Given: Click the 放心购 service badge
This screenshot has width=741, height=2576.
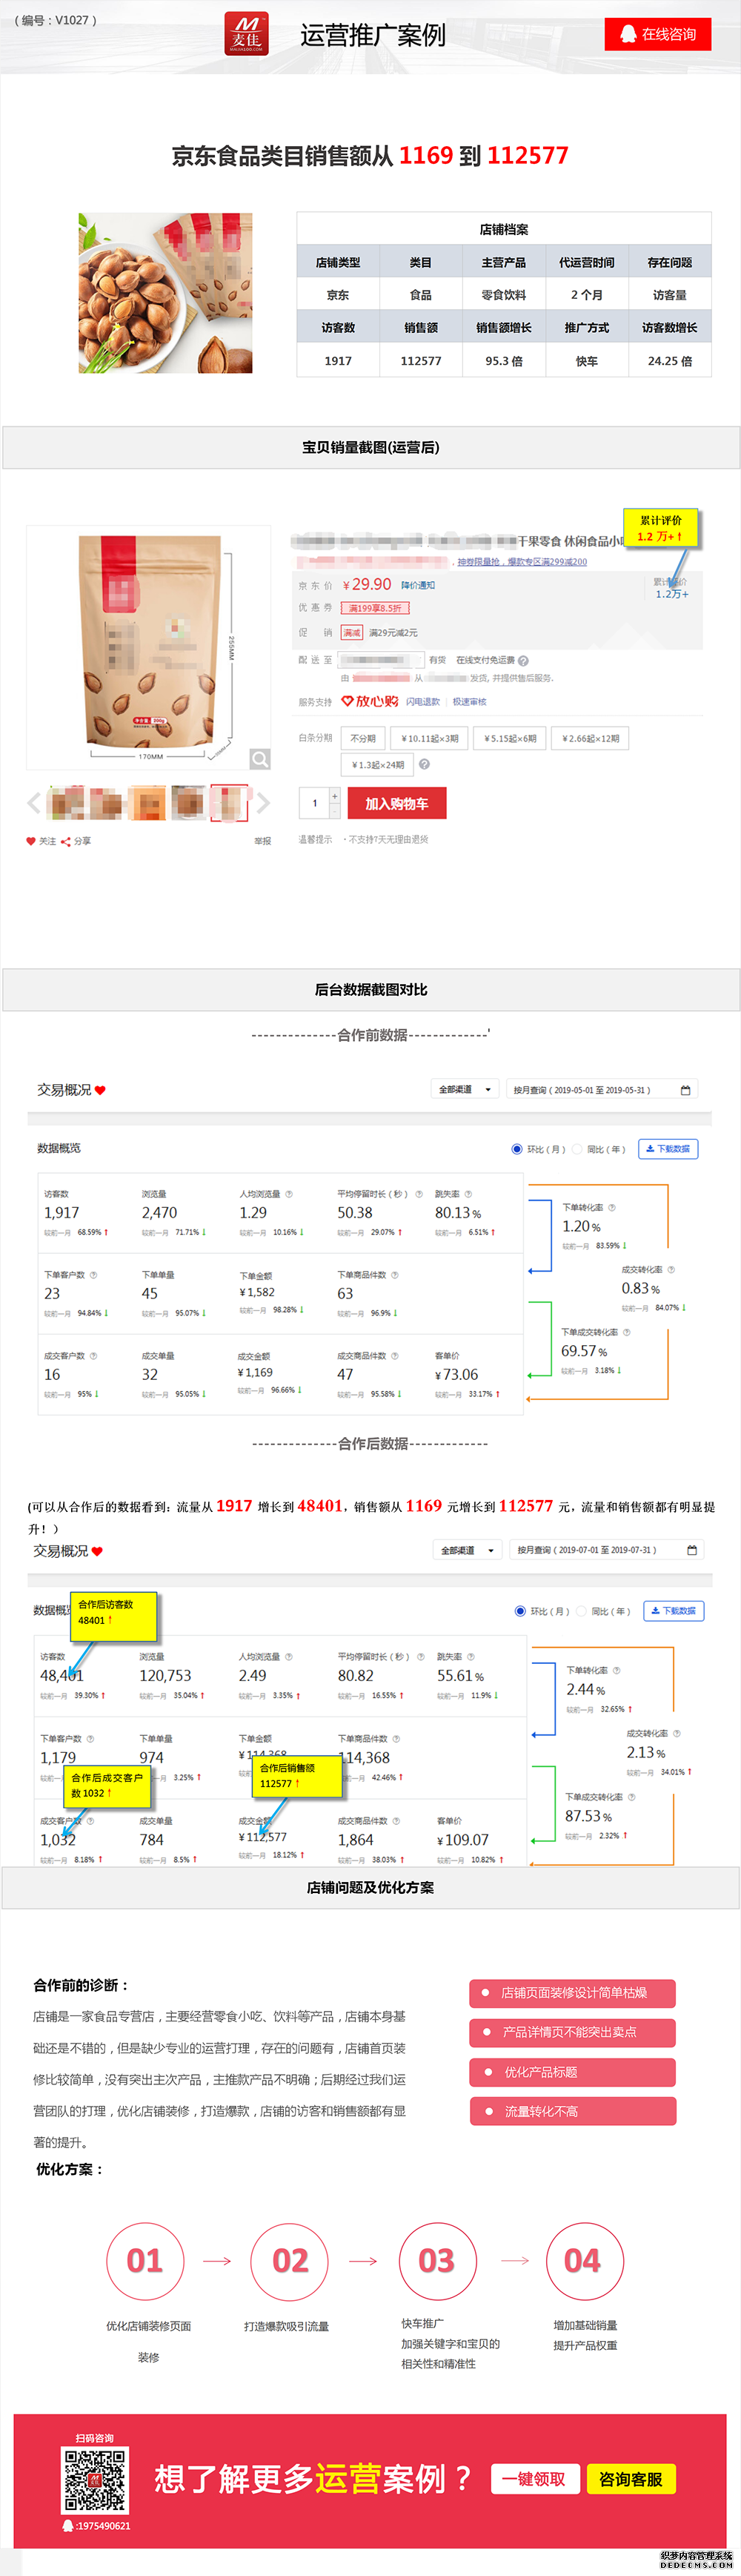Looking at the screenshot, I should pyautogui.click(x=370, y=701).
